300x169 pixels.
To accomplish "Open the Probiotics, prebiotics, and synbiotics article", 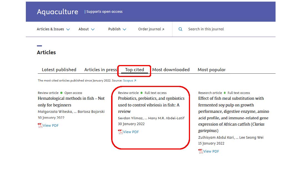I will [151, 105].
